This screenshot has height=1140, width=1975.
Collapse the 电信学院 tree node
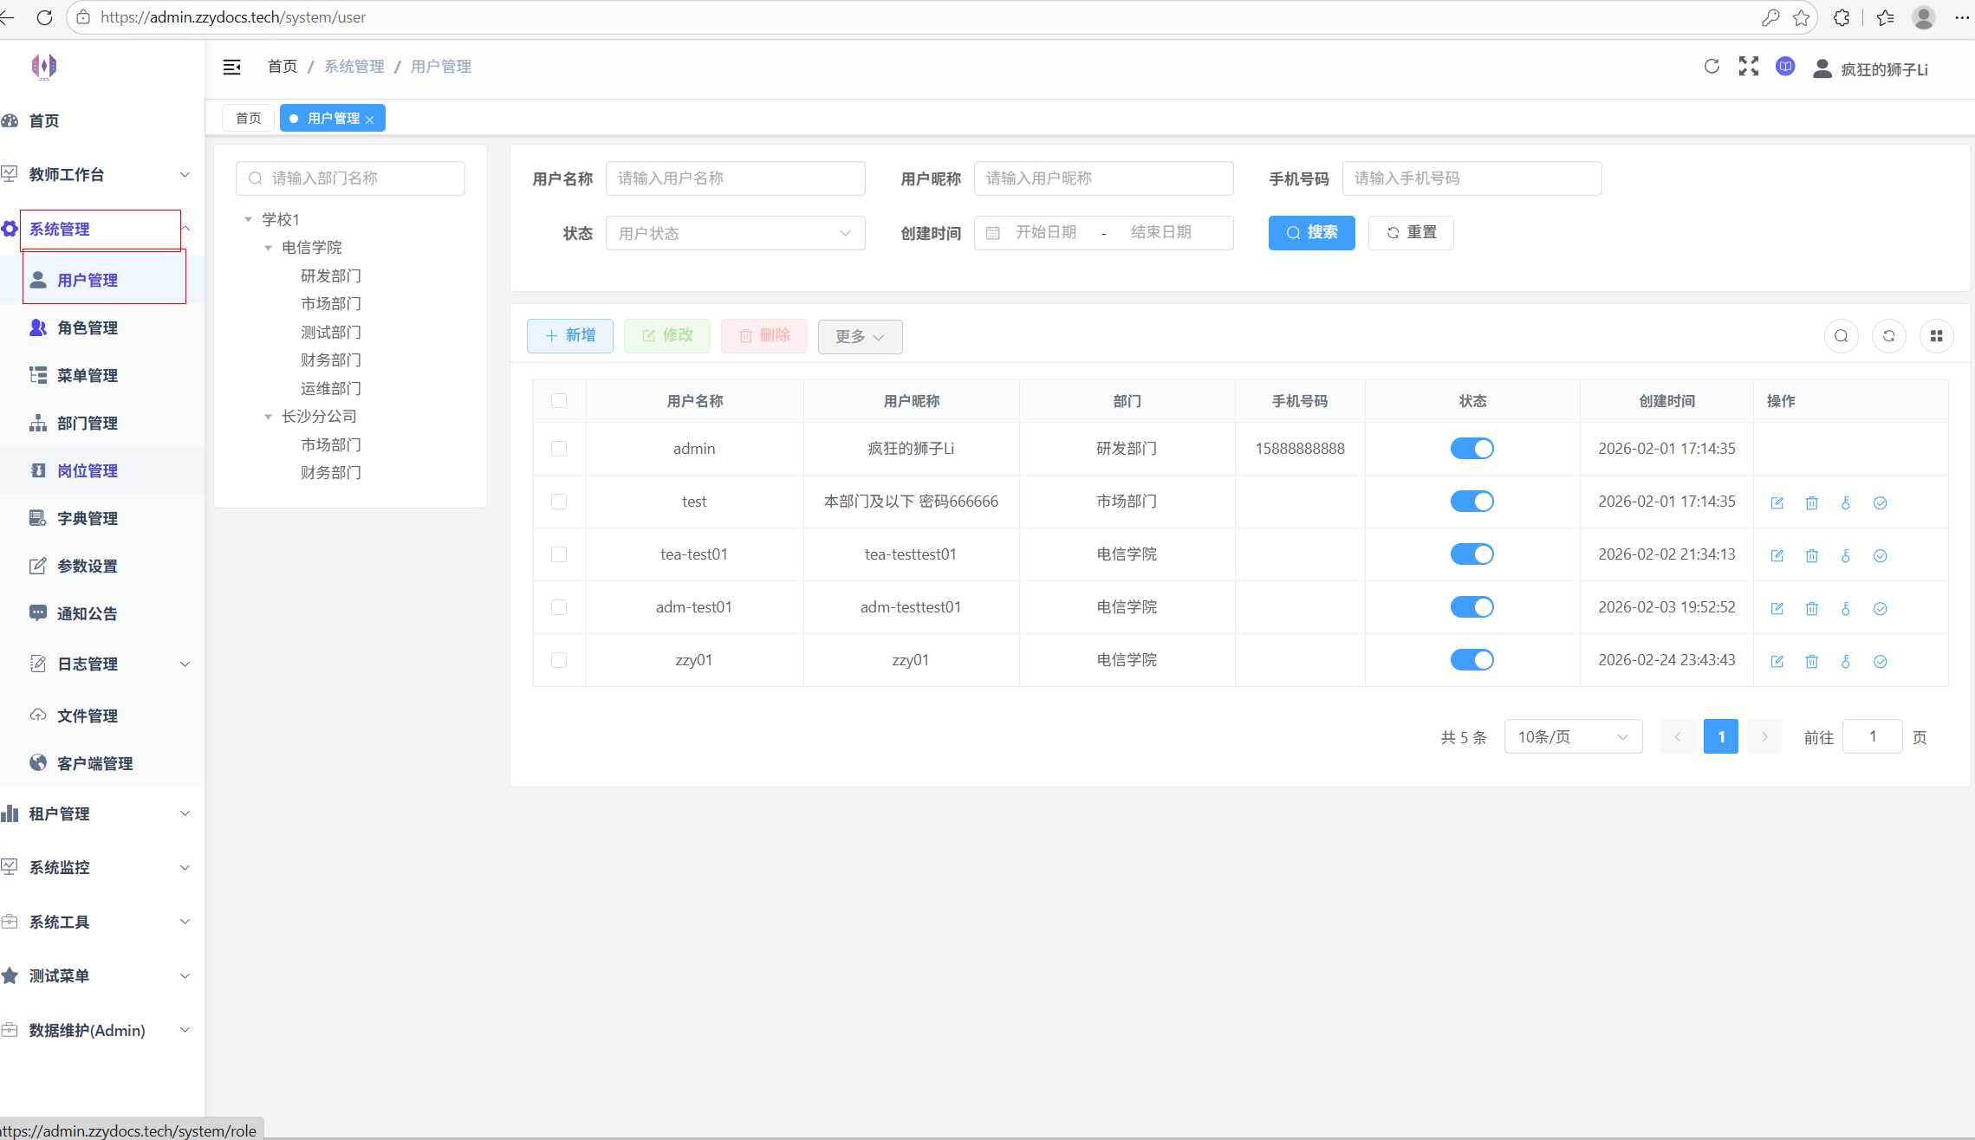[x=269, y=248]
